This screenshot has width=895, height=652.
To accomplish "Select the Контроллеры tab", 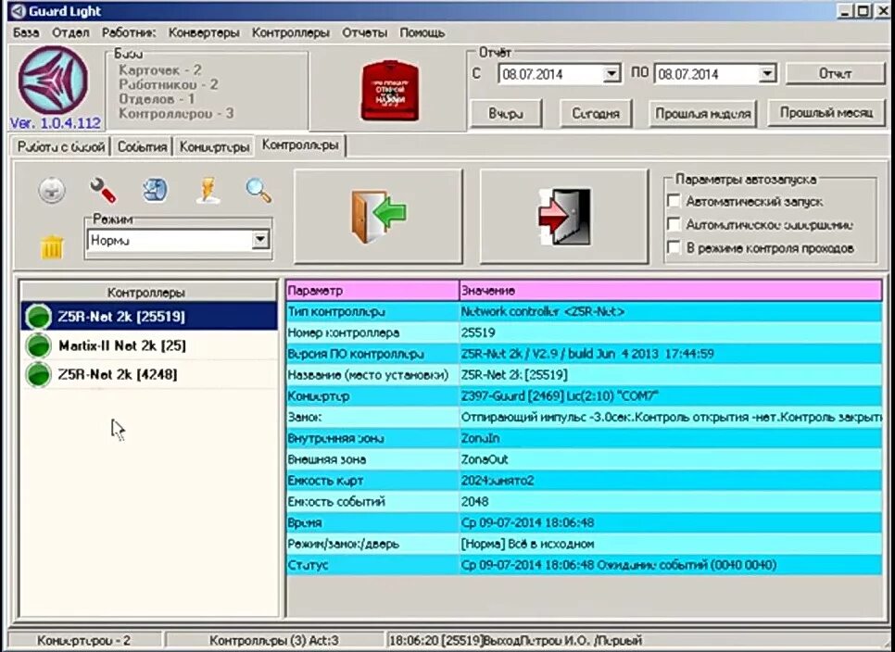I will point(300,144).
